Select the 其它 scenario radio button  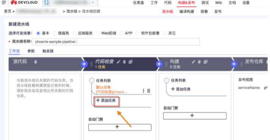click(x=165, y=33)
